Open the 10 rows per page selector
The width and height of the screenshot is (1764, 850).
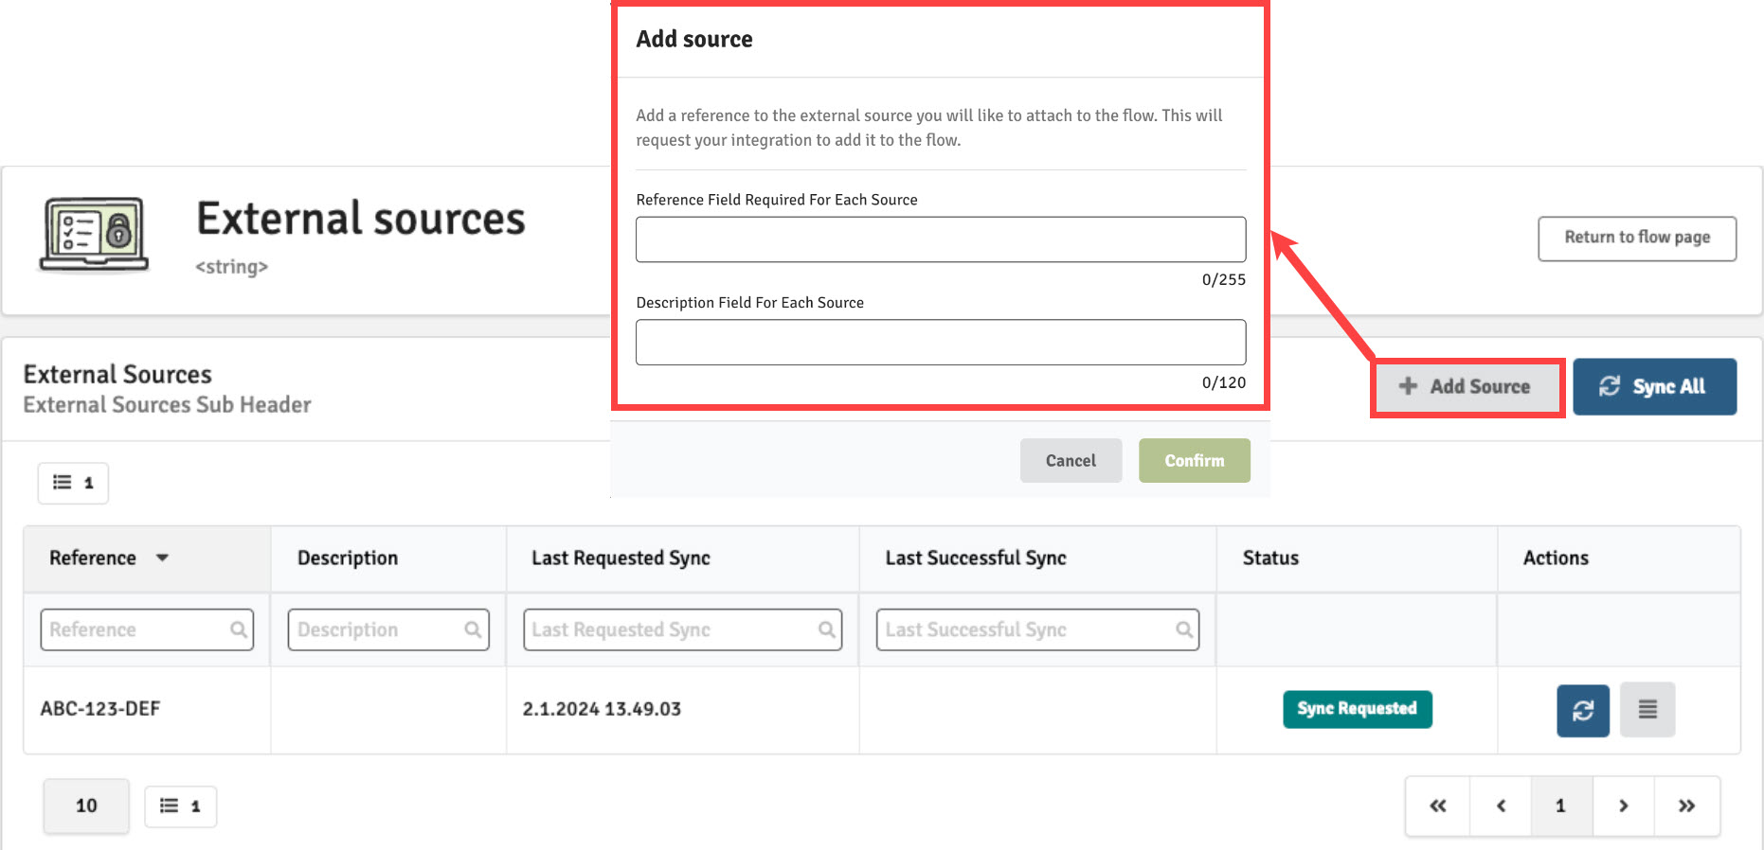pos(86,806)
